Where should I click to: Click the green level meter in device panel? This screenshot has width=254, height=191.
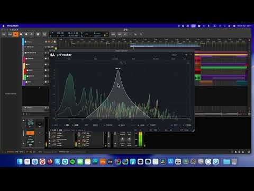(x=140, y=139)
